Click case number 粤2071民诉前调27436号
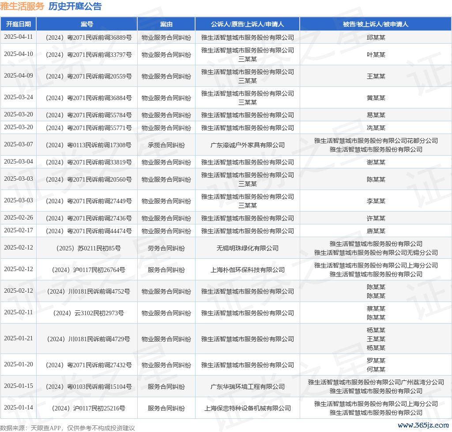Screen dimensions: 452x432 click(88, 218)
